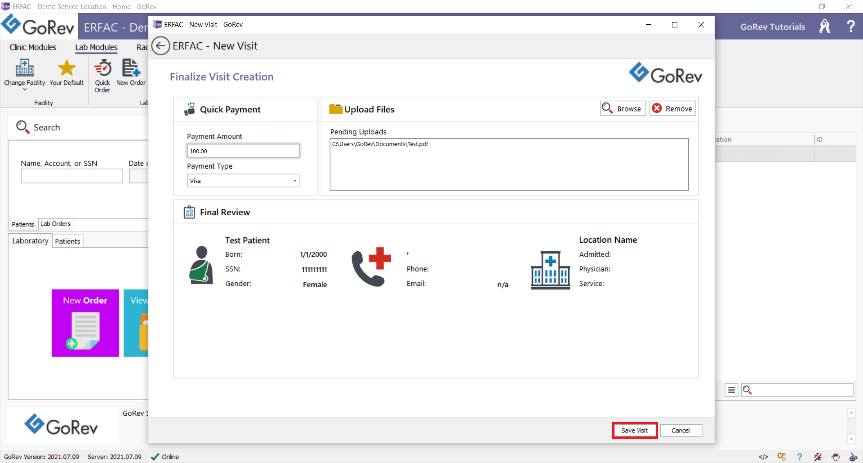Open the Patients search tab

coord(23,224)
